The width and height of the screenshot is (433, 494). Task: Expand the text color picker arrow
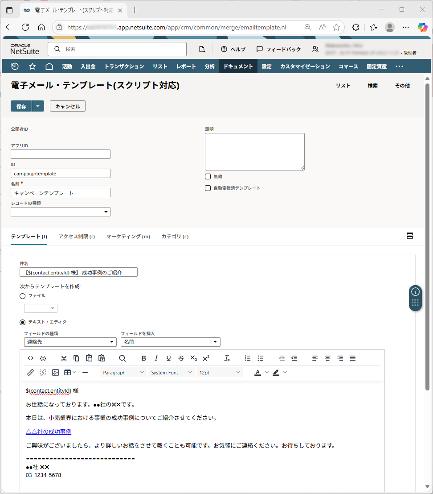click(x=267, y=372)
